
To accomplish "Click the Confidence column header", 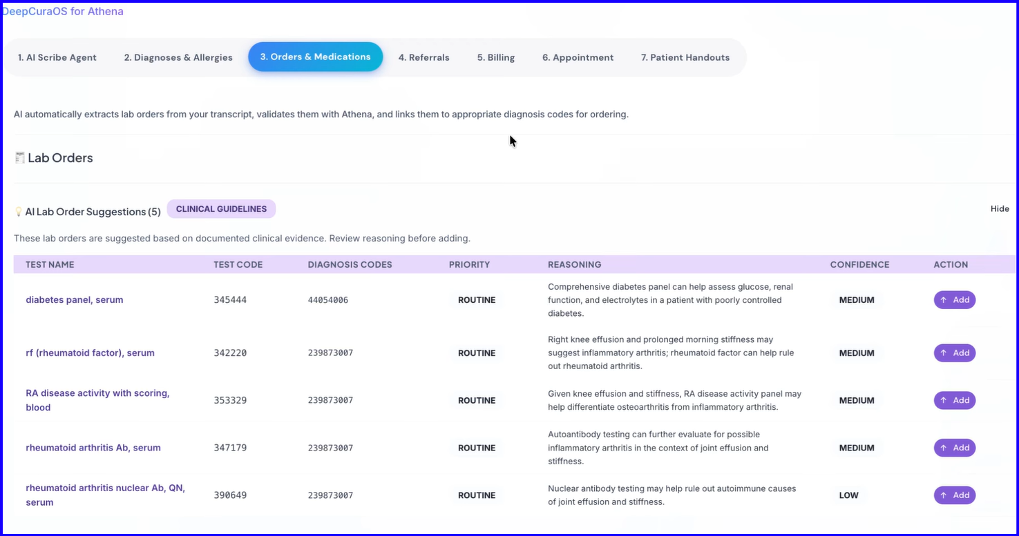I will (859, 265).
